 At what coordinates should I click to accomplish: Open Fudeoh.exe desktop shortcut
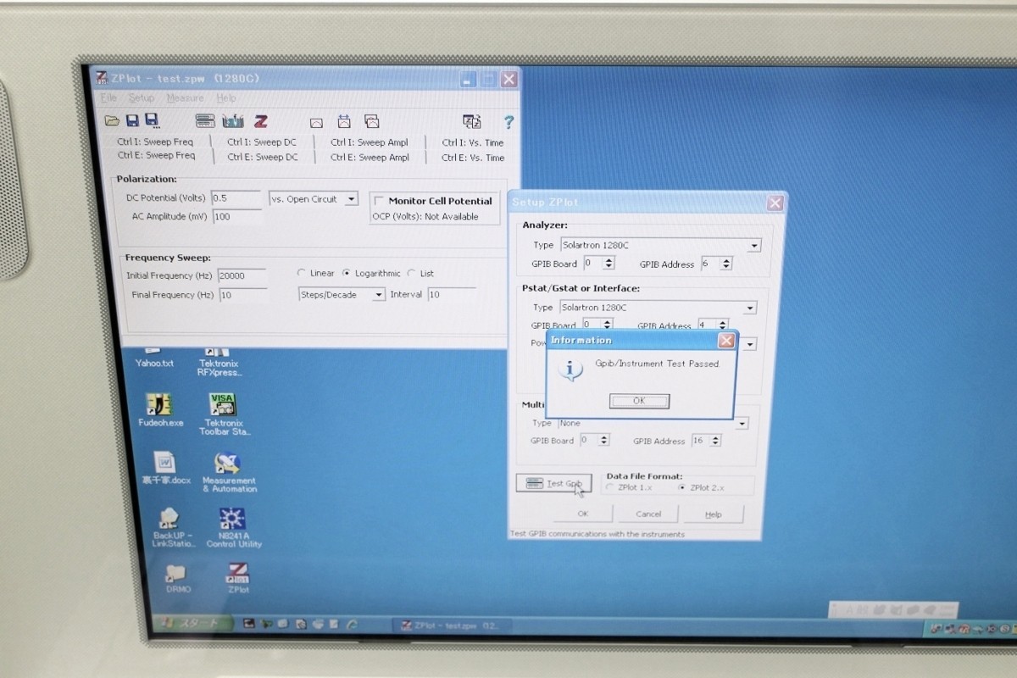(160, 409)
